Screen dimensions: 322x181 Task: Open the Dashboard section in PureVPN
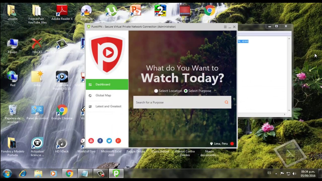pyautogui.click(x=107, y=84)
